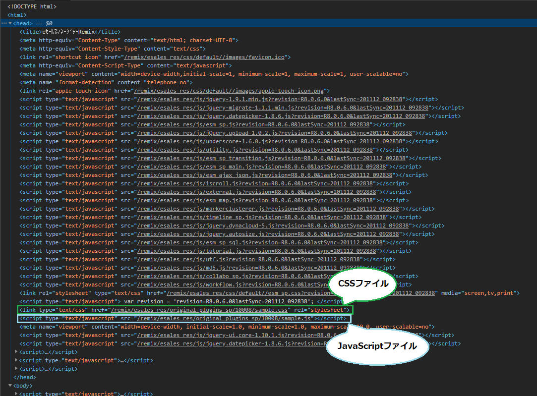Open the apple-touch-icon.png href link
The height and width of the screenshot is (396, 537).
tap(229, 91)
